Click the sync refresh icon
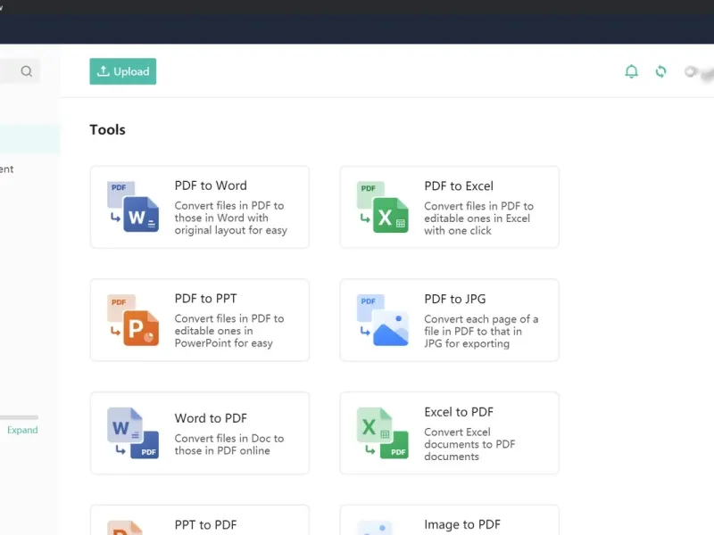 click(660, 71)
